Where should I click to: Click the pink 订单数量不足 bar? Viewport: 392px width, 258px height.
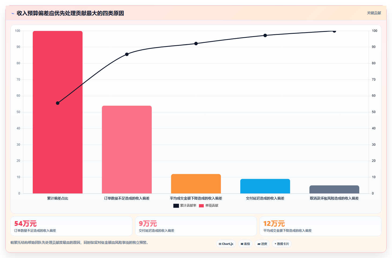(127, 149)
